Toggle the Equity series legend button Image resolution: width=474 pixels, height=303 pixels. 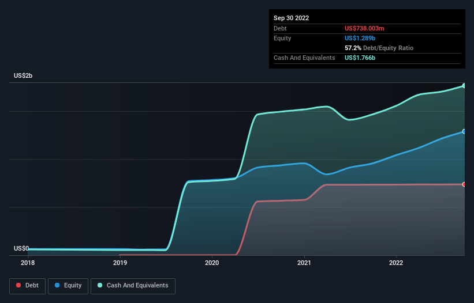pyautogui.click(x=68, y=286)
